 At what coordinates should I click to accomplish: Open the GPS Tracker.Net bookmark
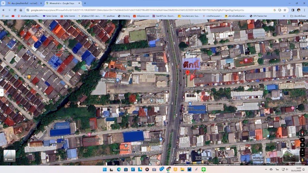[x=258, y=16]
